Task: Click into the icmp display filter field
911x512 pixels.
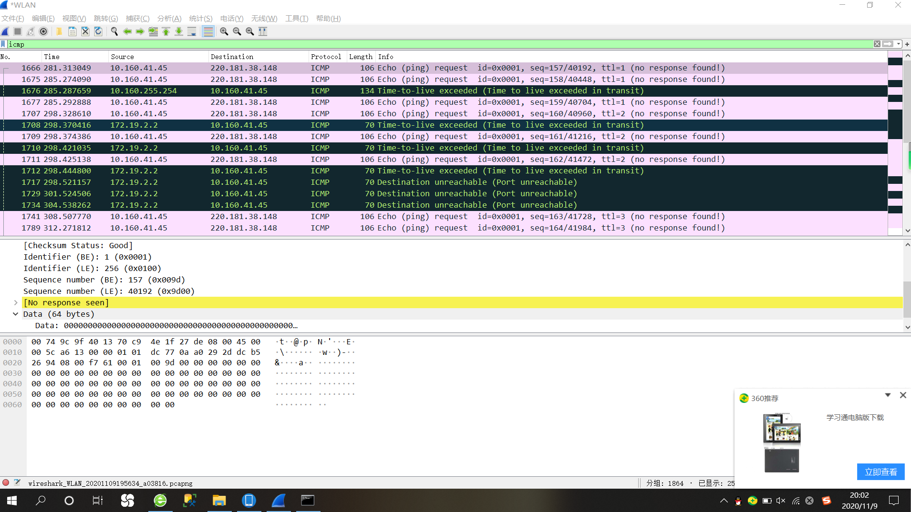Action: point(440,44)
